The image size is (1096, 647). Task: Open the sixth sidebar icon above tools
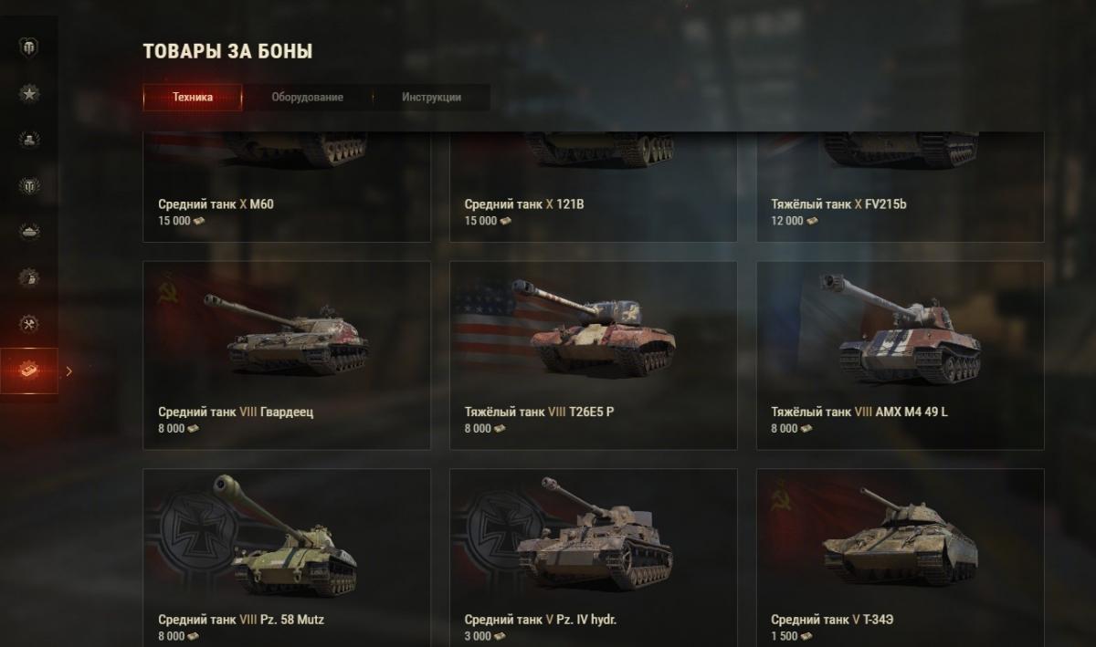[x=29, y=277]
